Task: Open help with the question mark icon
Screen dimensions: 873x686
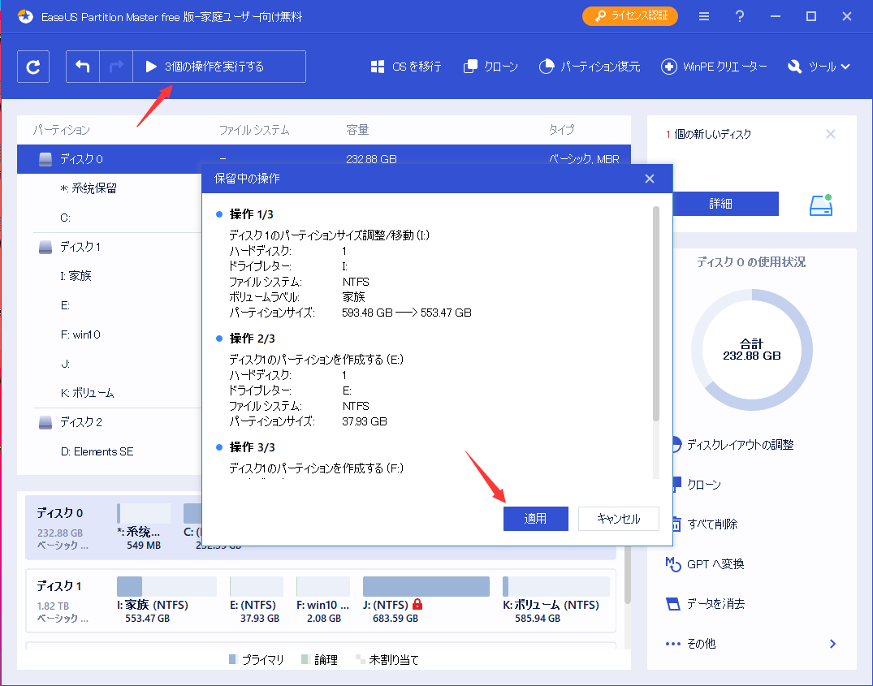Action: click(739, 17)
